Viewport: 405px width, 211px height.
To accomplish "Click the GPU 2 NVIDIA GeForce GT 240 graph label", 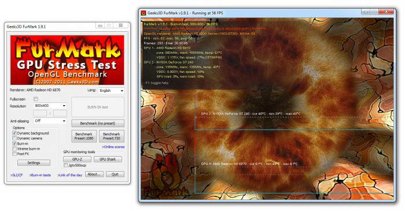I will coord(251,114).
